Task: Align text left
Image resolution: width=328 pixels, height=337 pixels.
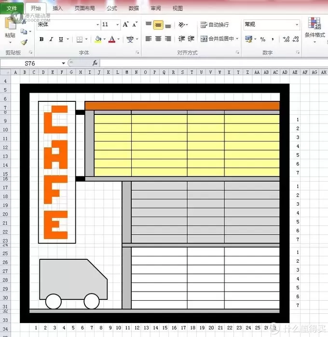Action: (149, 39)
